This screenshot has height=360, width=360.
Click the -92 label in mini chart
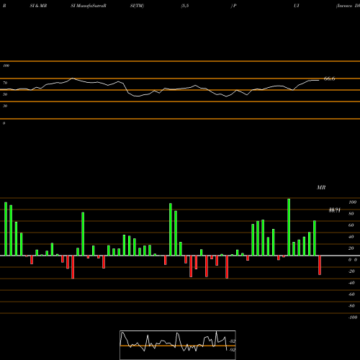[x=232, y=350]
